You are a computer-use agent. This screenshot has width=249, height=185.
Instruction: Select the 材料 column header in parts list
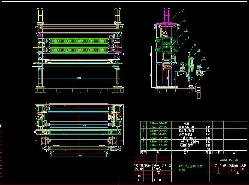coord(218,153)
